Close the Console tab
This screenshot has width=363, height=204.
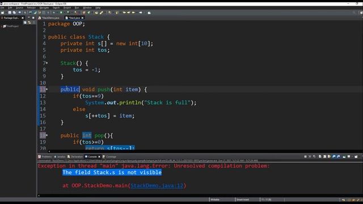click(x=99, y=156)
